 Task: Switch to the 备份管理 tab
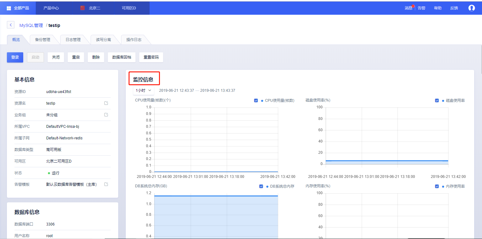42,39
